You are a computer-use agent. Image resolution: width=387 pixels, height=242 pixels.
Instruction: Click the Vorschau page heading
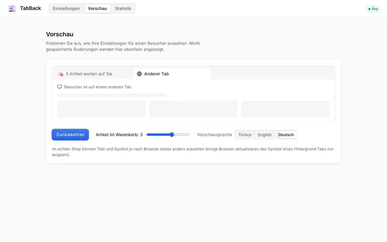coord(60,34)
